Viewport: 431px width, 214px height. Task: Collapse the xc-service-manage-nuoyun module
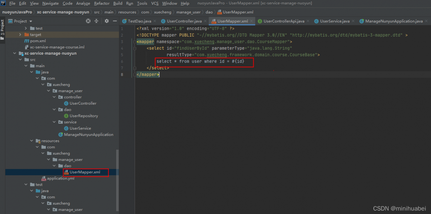15,53
